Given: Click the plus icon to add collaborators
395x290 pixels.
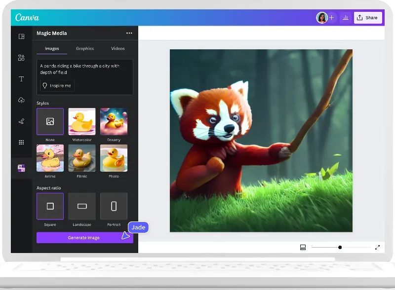Looking at the screenshot, I should tap(332, 18).
